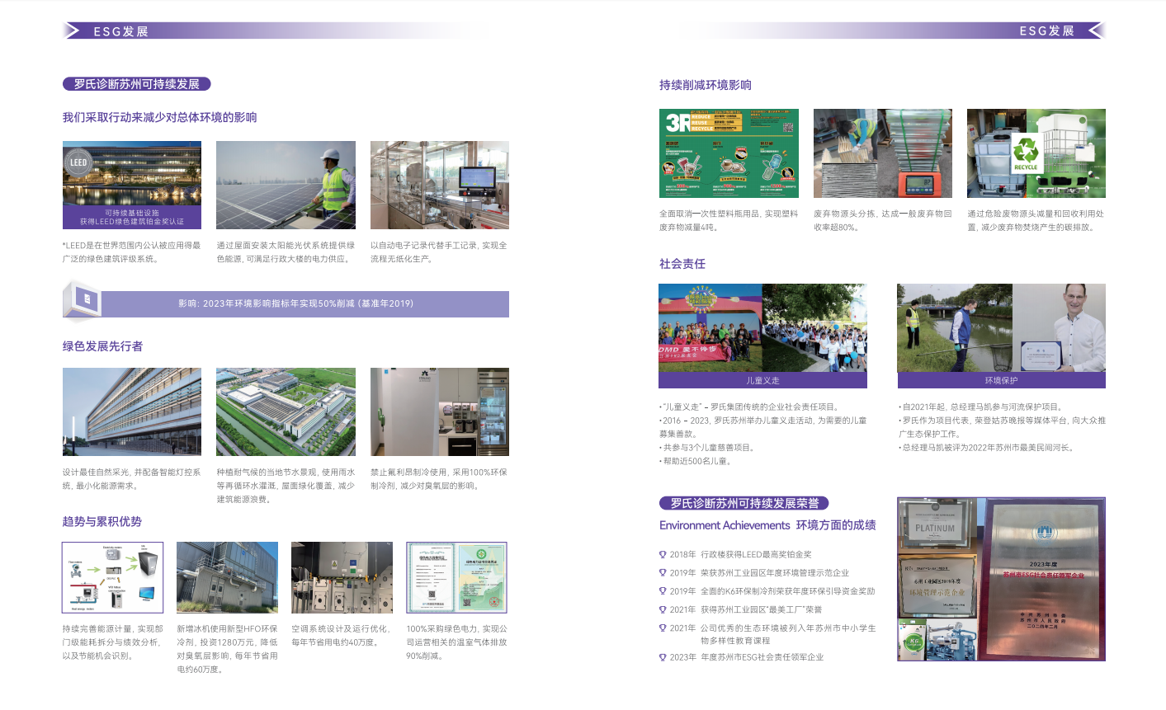Open the 环境保护 river cleanup photo
Viewport: 1166px width, 710px height.
pyautogui.click(x=1001, y=329)
